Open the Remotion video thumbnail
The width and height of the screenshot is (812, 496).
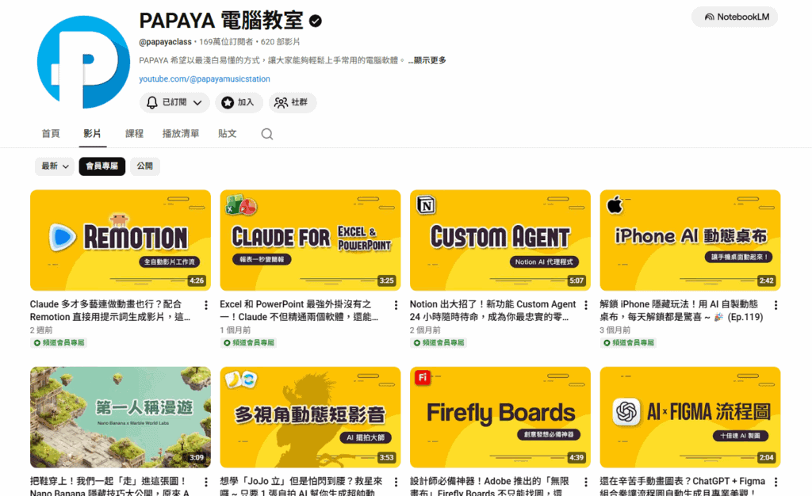click(121, 240)
